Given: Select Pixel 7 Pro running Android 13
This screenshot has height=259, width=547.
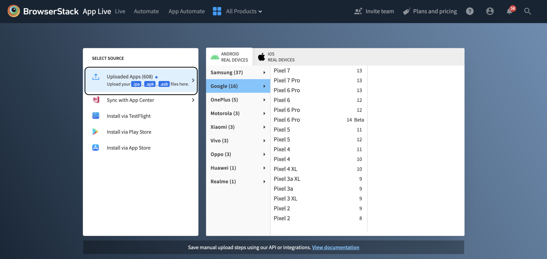Looking at the screenshot, I should (287, 80).
